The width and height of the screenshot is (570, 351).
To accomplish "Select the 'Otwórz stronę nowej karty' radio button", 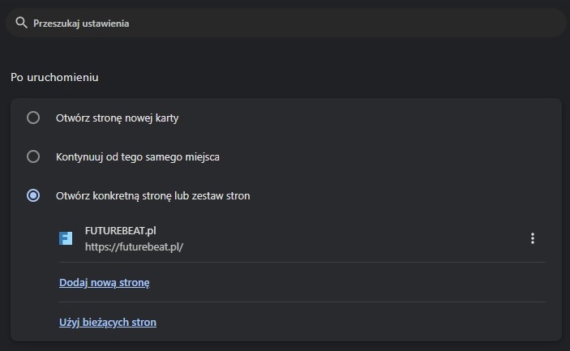I will click(x=33, y=118).
